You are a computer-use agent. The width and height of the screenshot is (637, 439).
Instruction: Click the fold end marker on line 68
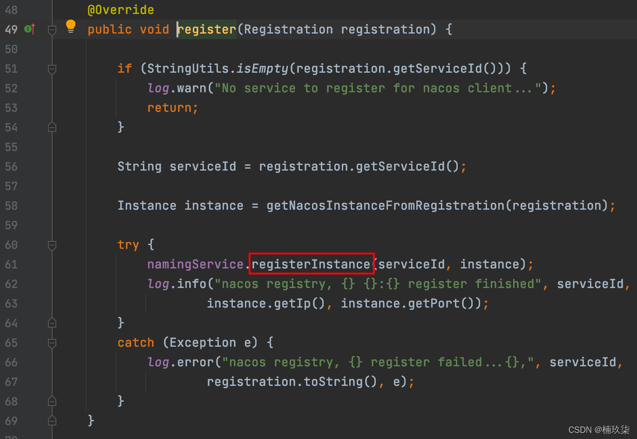pos(52,401)
